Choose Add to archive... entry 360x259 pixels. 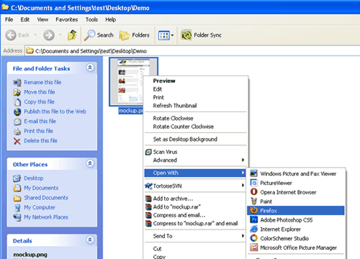click(x=196, y=199)
